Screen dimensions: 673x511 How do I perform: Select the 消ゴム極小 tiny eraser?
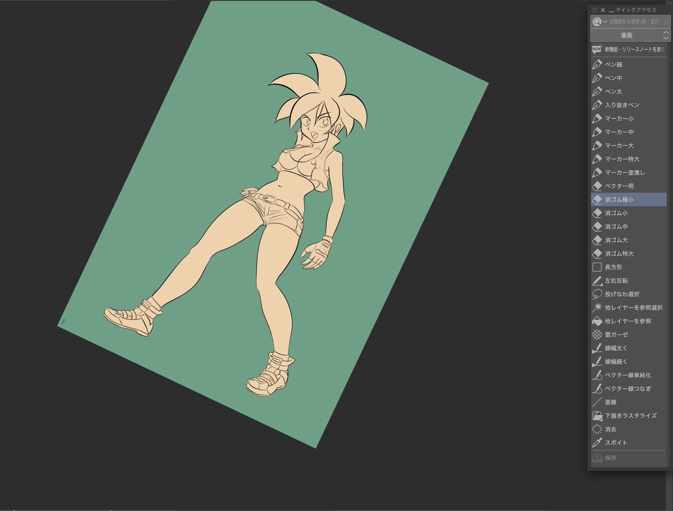[x=628, y=199]
